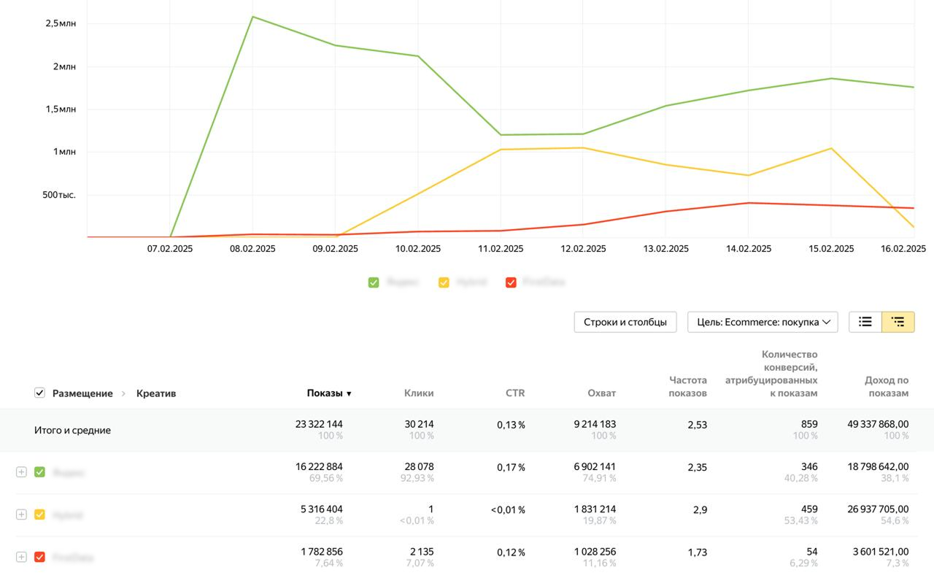
Task: Open the Цель: Ecommerce покупка dropdown
Action: [x=763, y=322]
